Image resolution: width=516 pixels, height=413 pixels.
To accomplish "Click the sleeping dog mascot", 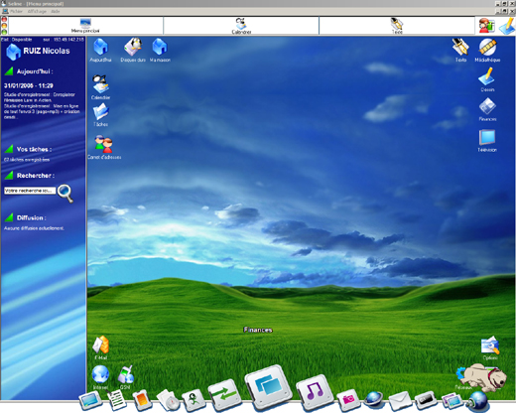I will click(x=484, y=378).
